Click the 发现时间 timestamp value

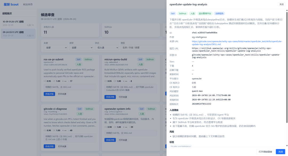(x=211, y=100)
